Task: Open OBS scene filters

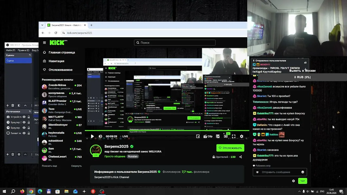Action: tap(19, 105)
